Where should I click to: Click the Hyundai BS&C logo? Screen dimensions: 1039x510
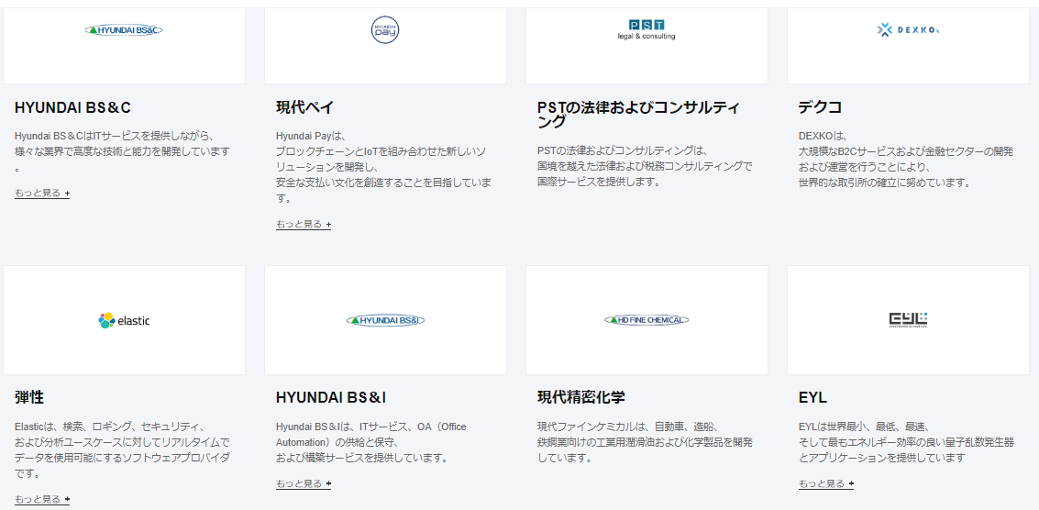pos(124,29)
